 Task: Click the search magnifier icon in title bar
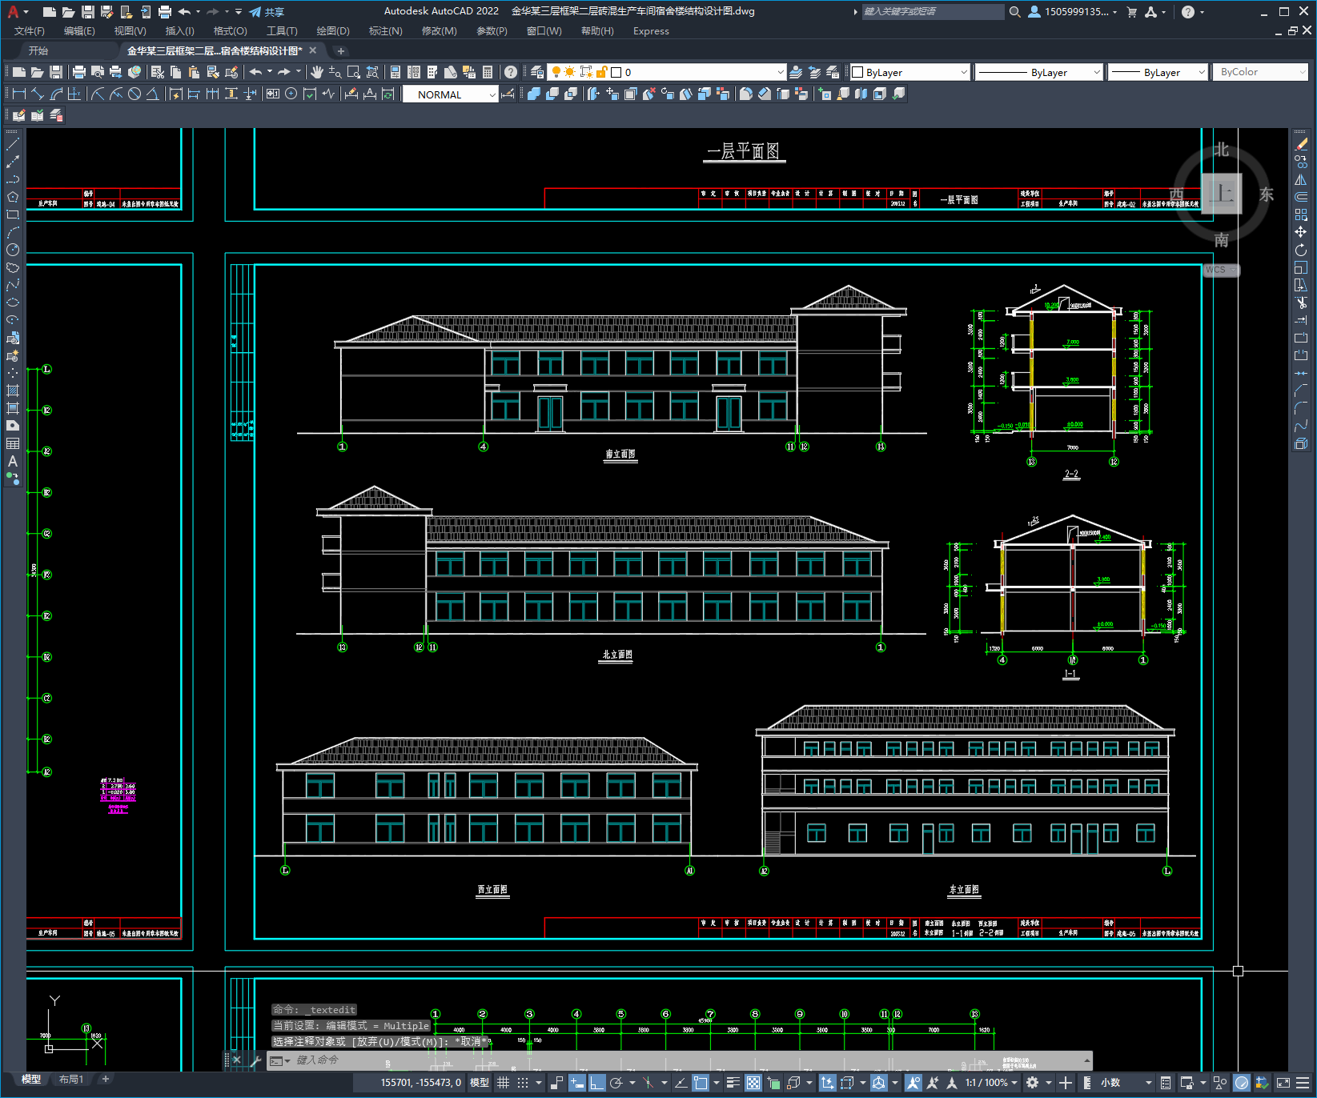[1015, 12]
